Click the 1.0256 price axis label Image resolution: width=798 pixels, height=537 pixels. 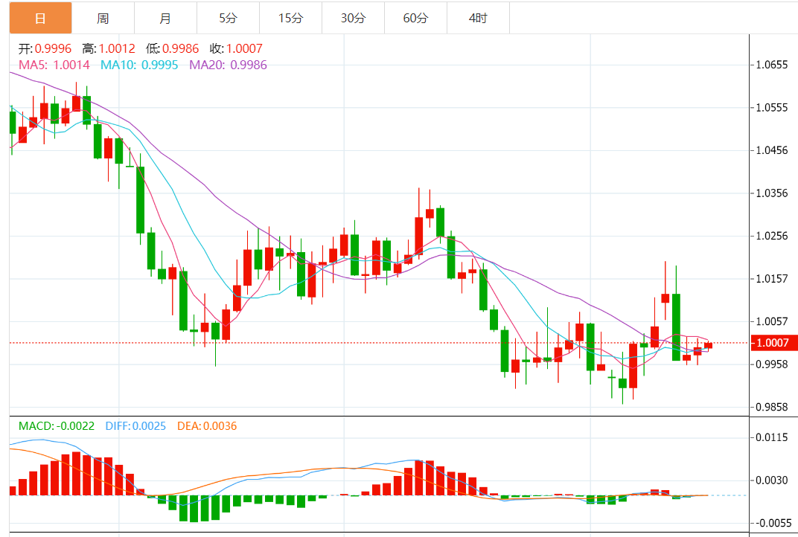771,236
